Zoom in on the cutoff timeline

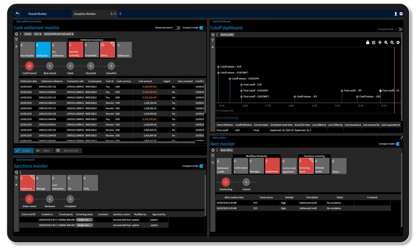click(386, 42)
